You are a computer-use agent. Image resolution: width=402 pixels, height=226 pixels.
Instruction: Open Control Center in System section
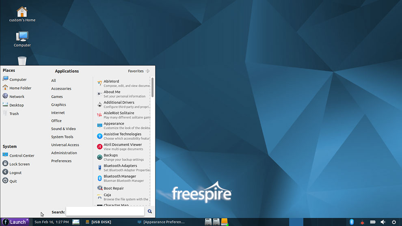(x=18, y=155)
